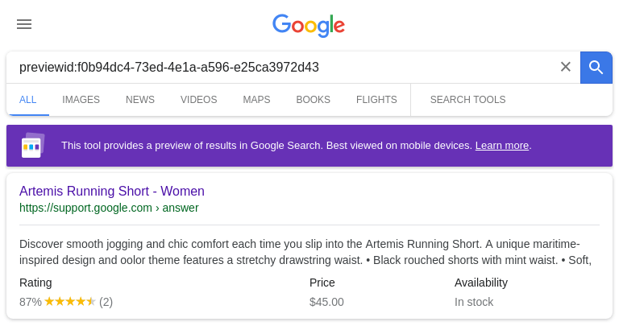Open the MAPS tab
Viewport: 619px width, 326px height.
(x=256, y=100)
